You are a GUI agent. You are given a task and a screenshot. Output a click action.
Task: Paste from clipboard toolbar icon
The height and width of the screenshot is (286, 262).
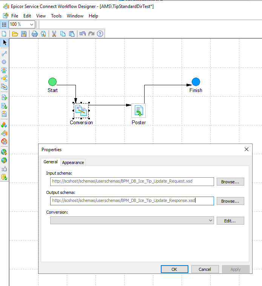coord(72,34)
